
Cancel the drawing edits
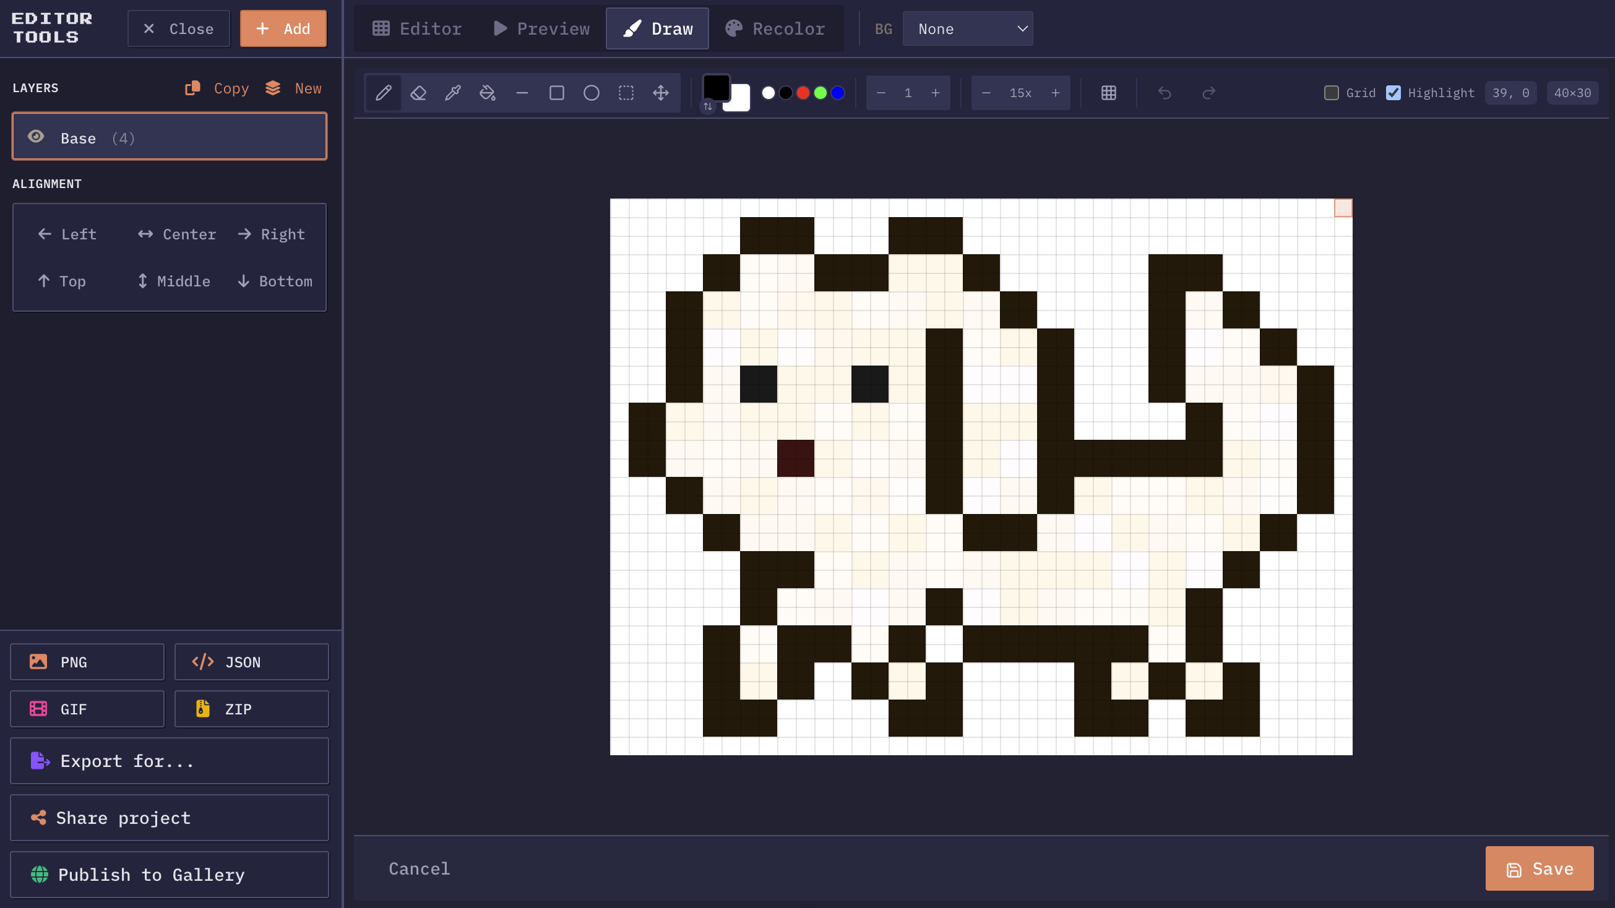pos(419,868)
